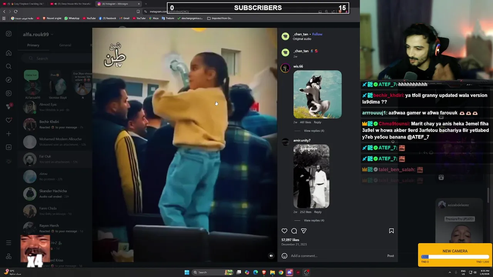
Task: Open Almost Epic conversation
Action: [56, 107]
